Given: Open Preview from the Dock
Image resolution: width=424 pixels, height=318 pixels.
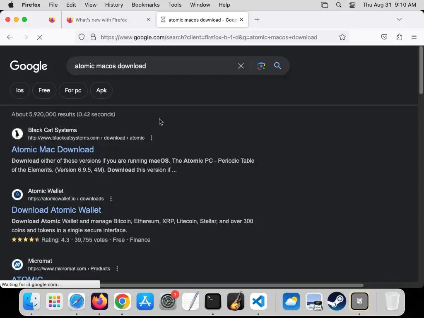Looking at the screenshot, I should (x=314, y=301).
